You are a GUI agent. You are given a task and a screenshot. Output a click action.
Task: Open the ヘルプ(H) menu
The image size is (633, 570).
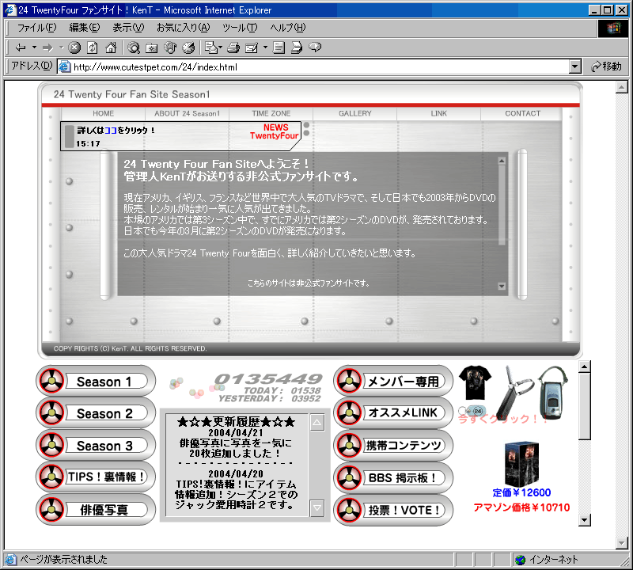[x=288, y=28]
